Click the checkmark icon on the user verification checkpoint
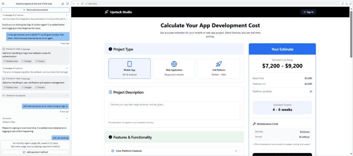This screenshot has height=156, width=353. [3, 79]
